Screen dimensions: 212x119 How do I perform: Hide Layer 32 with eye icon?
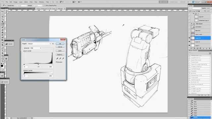coord(189,42)
